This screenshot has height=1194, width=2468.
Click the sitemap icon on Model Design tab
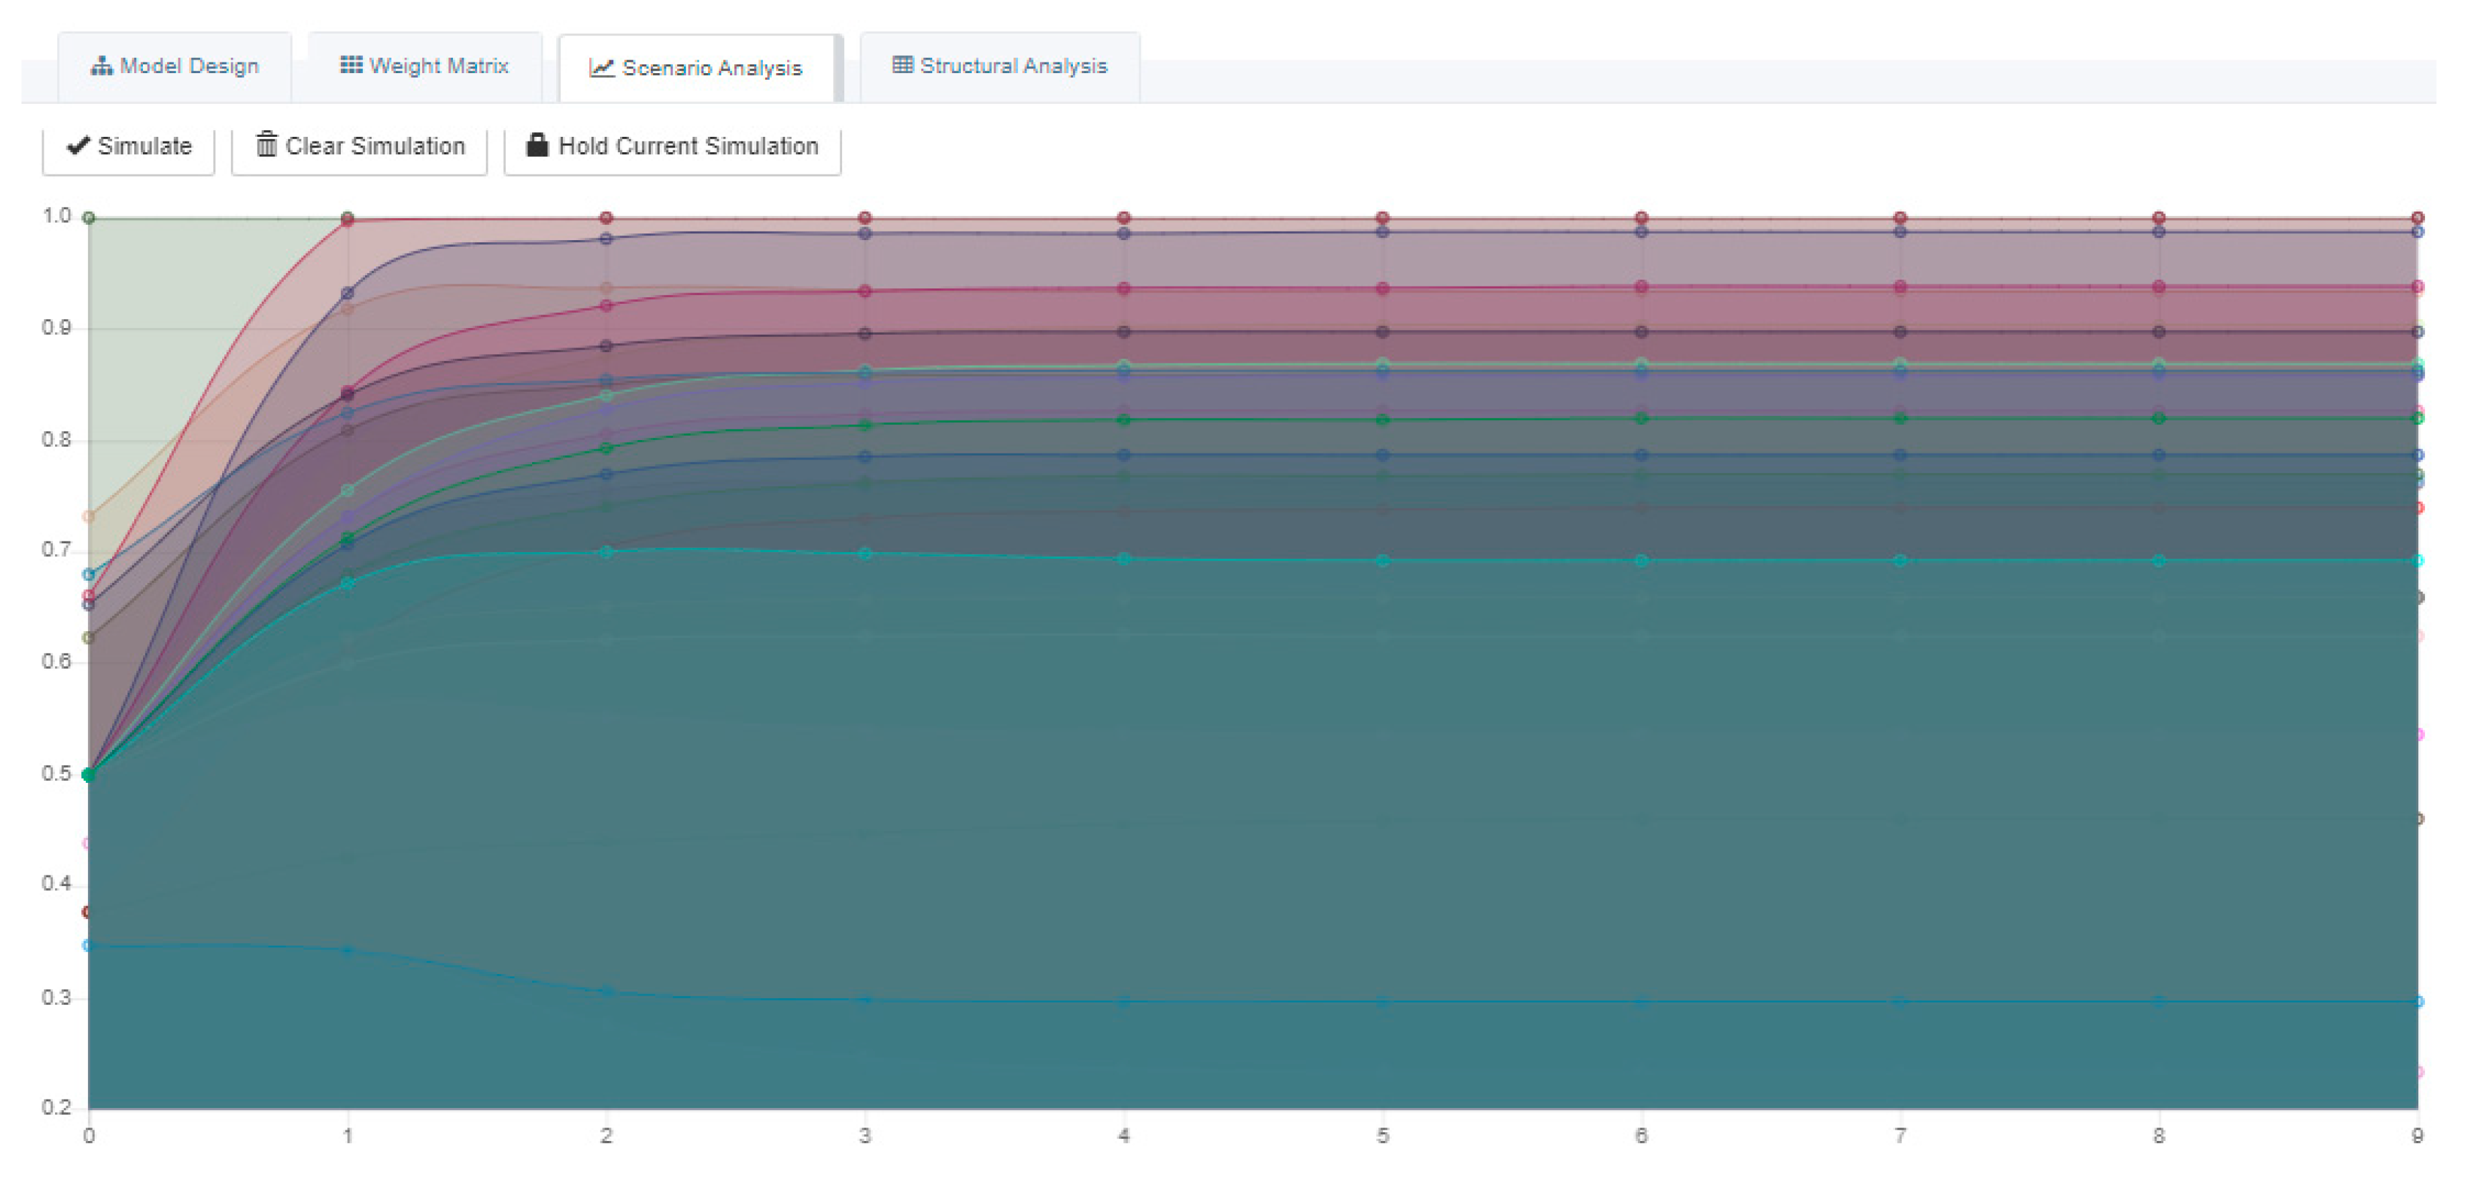101,66
